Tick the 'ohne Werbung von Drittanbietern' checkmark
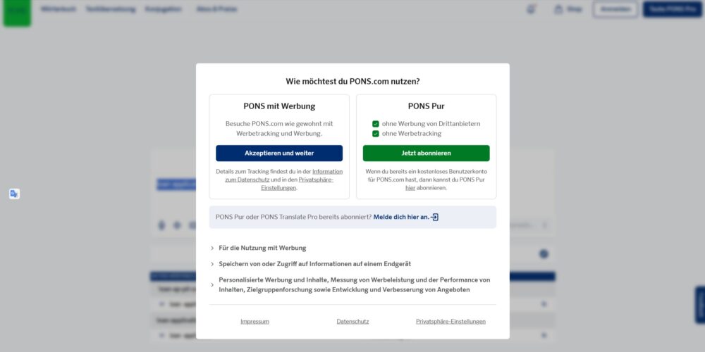 coord(376,124)
